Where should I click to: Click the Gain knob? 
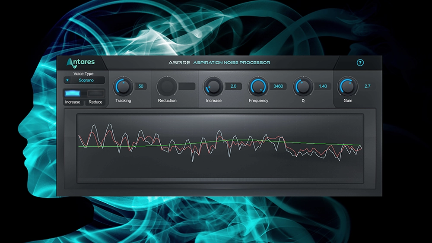pyautogui.click(x=348, y=86)
